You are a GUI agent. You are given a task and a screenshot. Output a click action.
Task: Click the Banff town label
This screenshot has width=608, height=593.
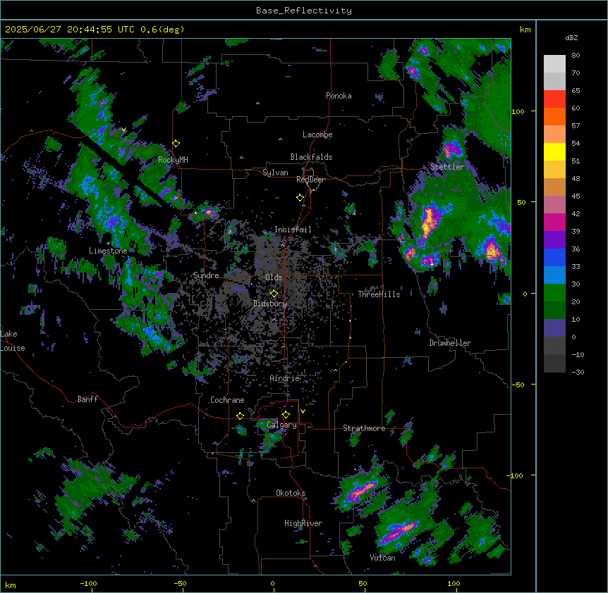pyautogui.click(x=87, y=399)
